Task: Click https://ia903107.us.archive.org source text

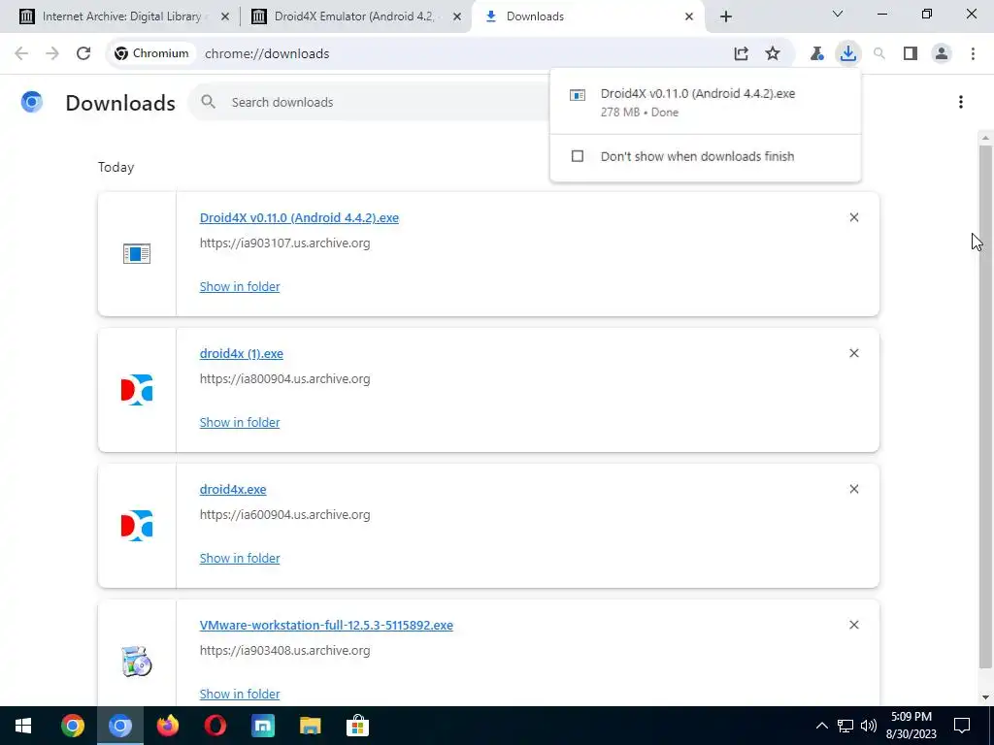Action: pos(284,243)
